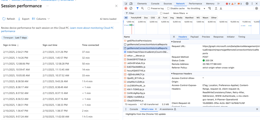Toggle the device toolbar icon

(x=131, y=4)
